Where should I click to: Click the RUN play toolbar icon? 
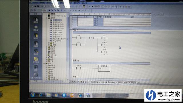[89, 6]
